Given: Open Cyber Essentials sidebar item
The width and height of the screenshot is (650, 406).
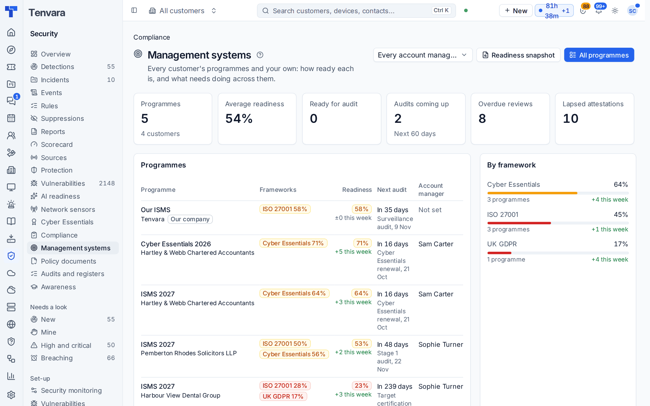Looking at the screenshot, I should [x=73, y=222].
